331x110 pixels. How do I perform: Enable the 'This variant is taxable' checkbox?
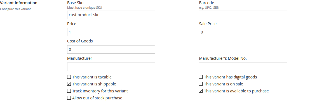(x=69, y=77)
